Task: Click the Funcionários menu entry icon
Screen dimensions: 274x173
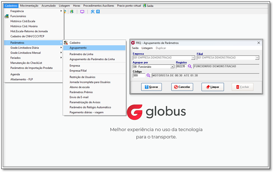Action: pos(7,16)
